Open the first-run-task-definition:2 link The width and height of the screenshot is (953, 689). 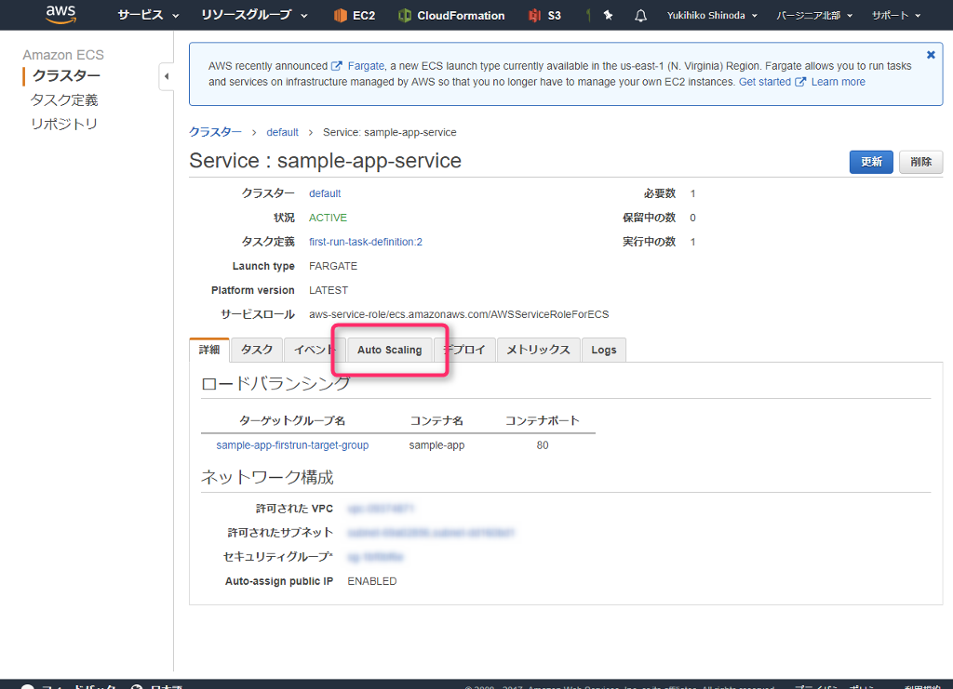click(365, 242)
